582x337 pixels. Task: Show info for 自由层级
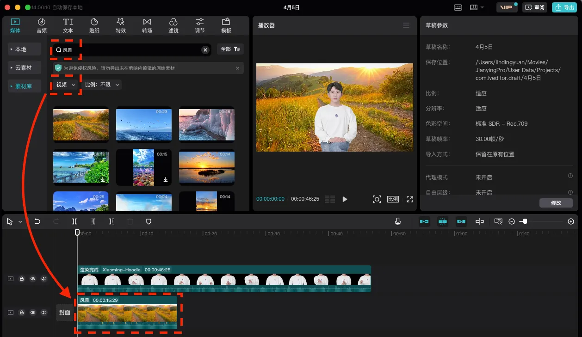(x=570, y=192)
